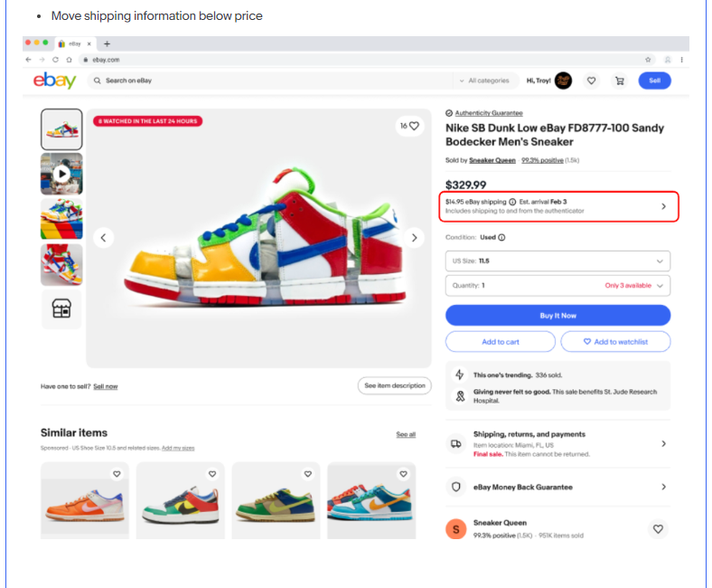Open watchlist heart in header
Image resolution: width=712 pixels, height=588 pixels.
click(x=591, y=81)
